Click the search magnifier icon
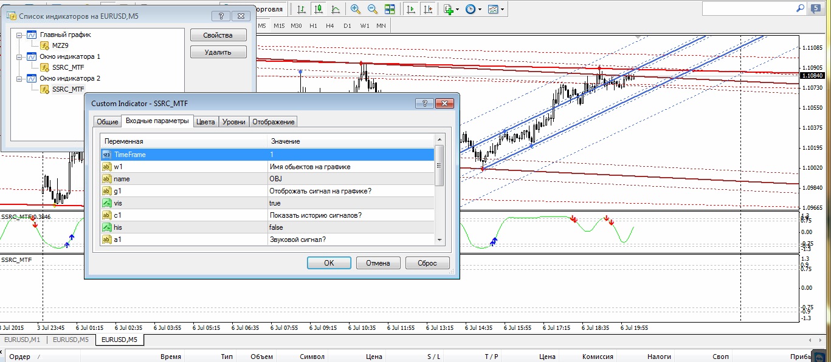 (801, 8)
